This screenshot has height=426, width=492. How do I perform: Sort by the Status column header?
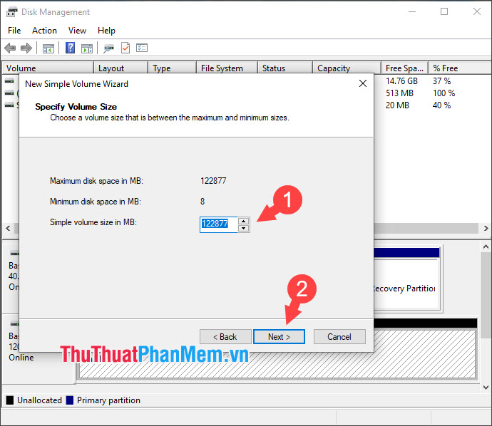285,68
